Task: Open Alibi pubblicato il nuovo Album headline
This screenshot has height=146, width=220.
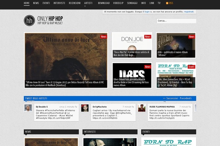Action: [172, 54]
